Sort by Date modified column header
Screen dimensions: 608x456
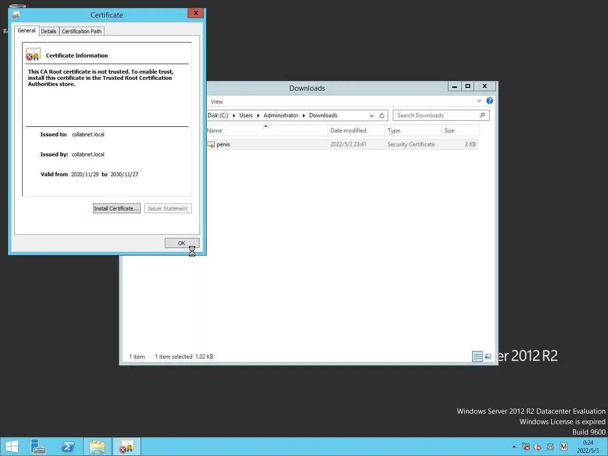356,131
